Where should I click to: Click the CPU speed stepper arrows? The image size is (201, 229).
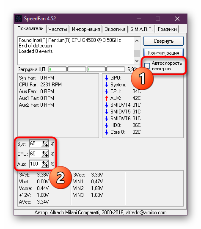[45, 154]
